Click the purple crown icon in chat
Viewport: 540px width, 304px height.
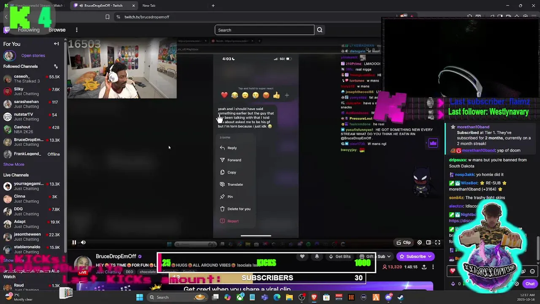pyautogui.click(x=433, y=143)
